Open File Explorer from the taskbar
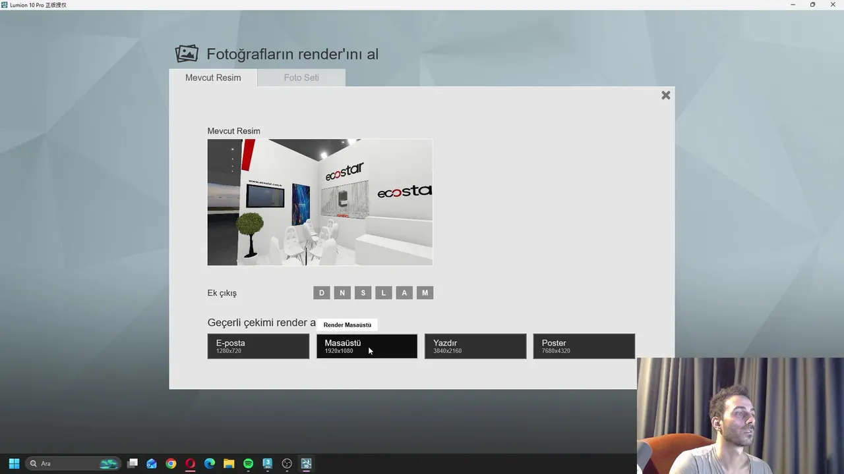844x474 pixels. tap(229, 463)
